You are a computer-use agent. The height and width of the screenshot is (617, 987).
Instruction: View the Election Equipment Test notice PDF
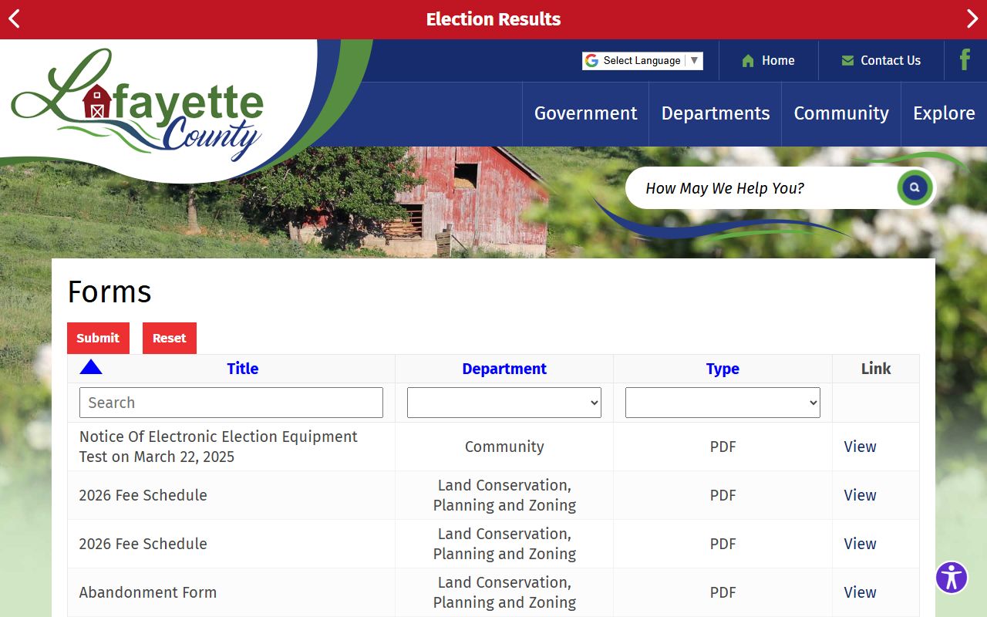coord(860,447)
